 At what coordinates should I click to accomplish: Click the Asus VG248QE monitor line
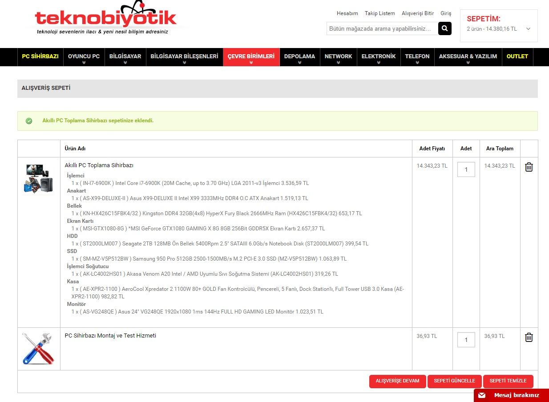[197, 312]
